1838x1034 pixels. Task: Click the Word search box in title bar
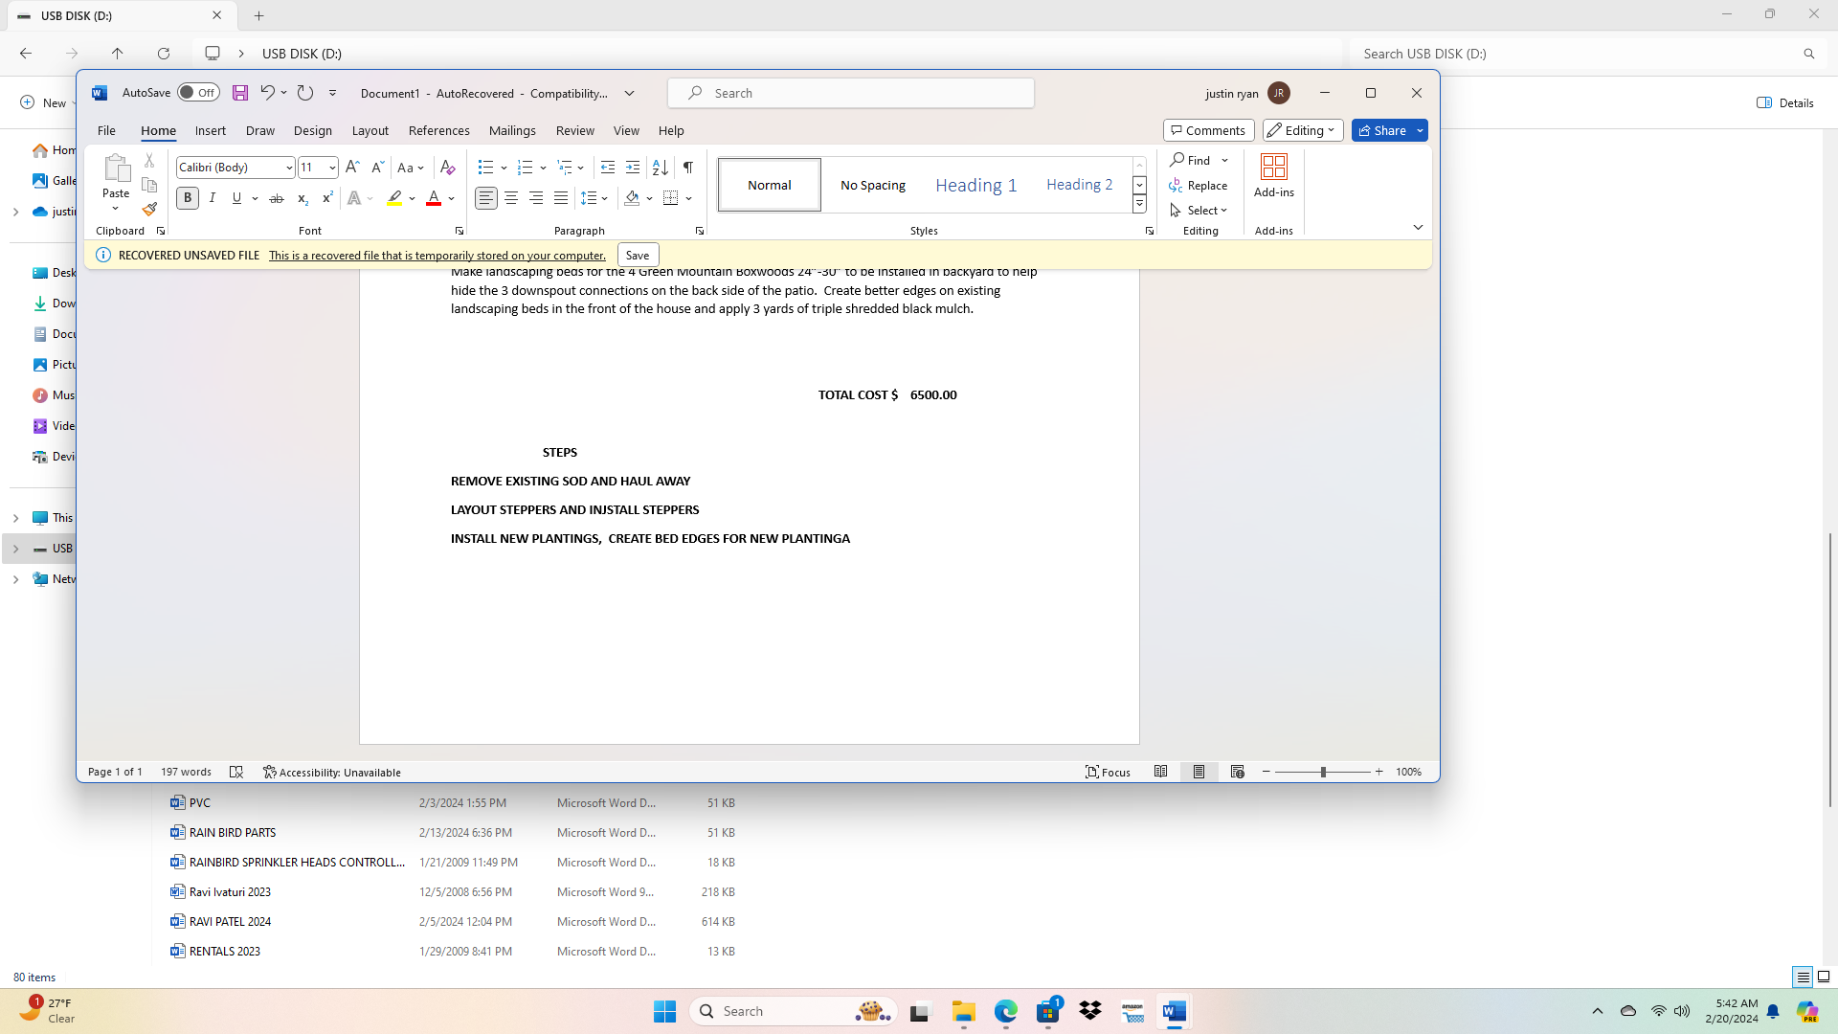pos(851,93)
